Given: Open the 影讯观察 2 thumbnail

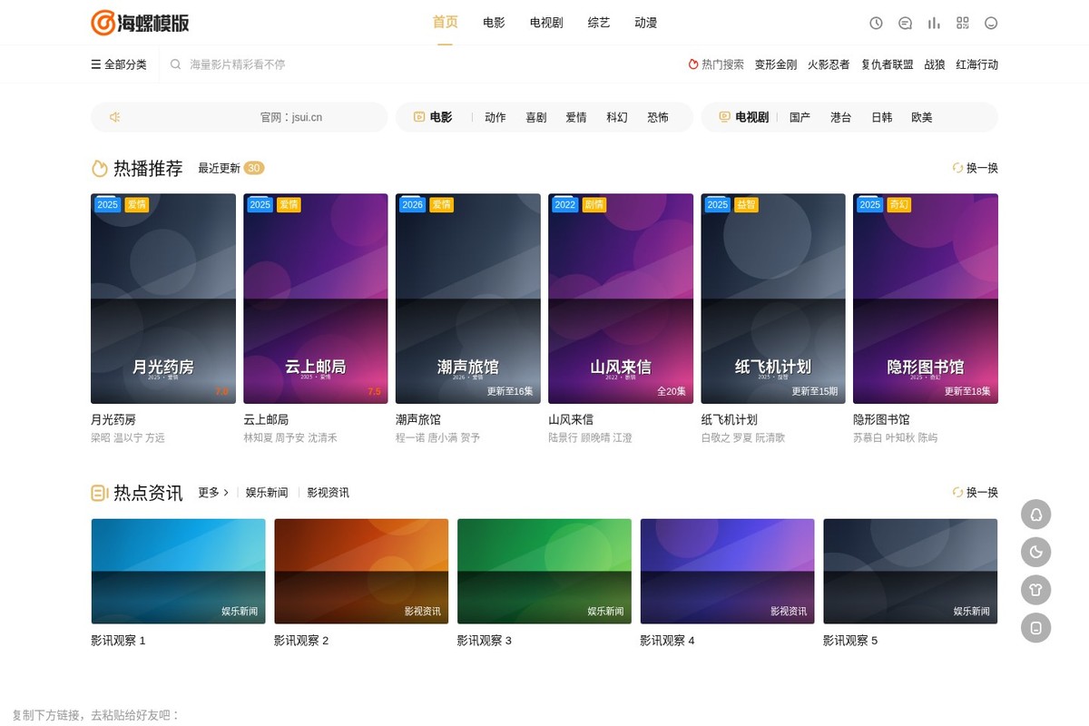Looking at the screenshot, I should coord(361,571).
